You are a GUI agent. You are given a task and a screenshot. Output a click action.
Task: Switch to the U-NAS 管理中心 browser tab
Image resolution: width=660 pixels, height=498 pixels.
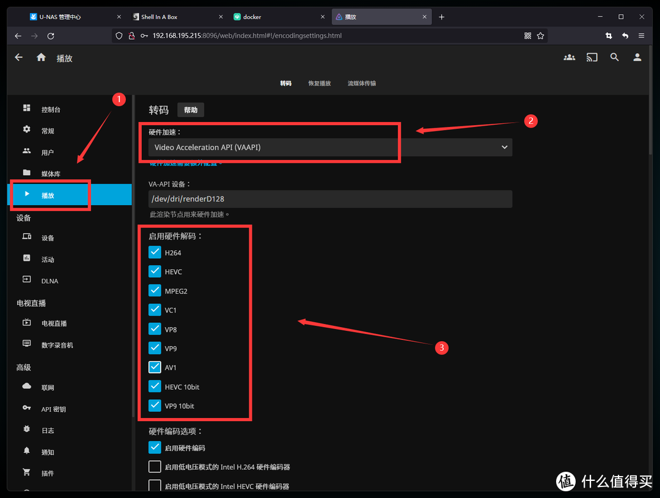click(75, 17)
